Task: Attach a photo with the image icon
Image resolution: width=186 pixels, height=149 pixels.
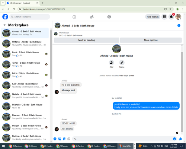Action: (60, 139)
